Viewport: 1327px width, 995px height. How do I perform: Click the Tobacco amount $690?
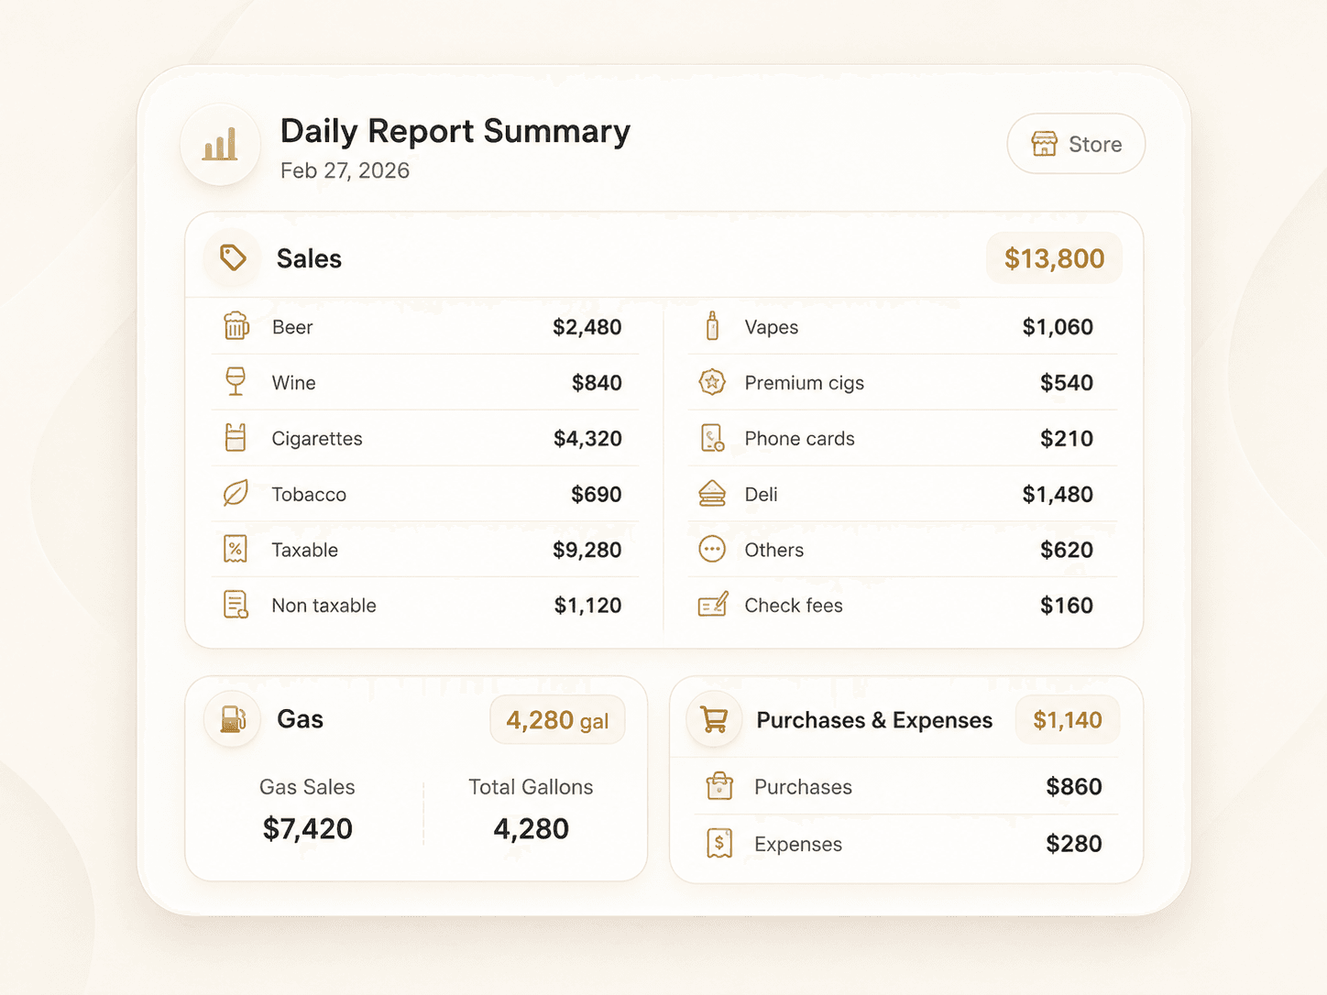coord(597,495)
